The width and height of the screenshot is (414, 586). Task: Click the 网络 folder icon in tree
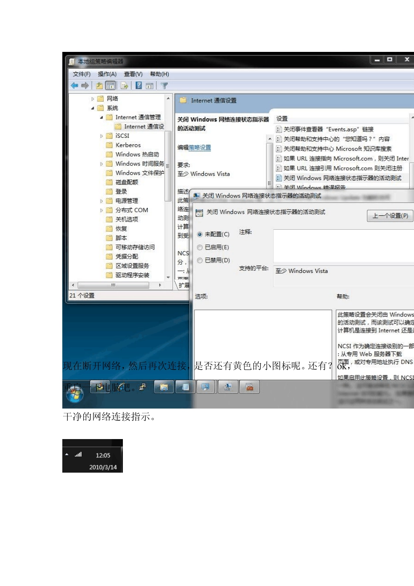click(101, 99)
